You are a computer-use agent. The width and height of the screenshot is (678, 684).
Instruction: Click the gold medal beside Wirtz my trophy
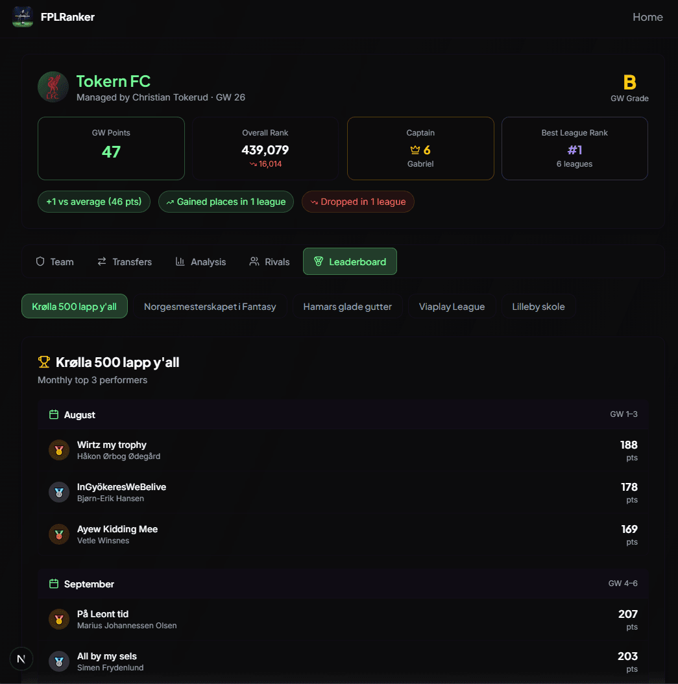(x=59, y=450)
